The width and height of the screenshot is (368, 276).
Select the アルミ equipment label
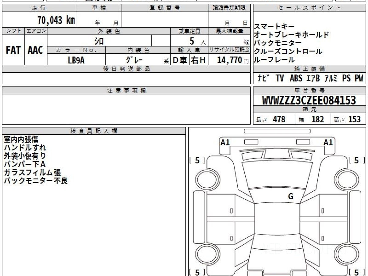(331, 79)
